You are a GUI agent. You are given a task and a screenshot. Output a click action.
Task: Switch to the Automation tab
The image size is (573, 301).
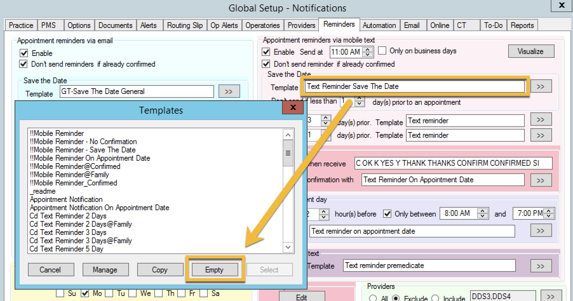(379, 25)
